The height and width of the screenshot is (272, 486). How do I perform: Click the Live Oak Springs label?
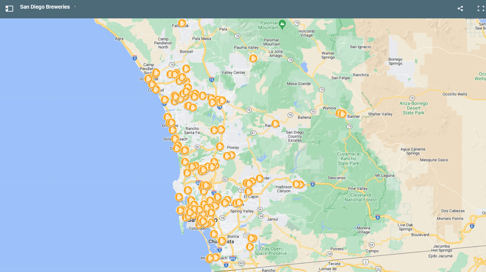pos(405,227)
